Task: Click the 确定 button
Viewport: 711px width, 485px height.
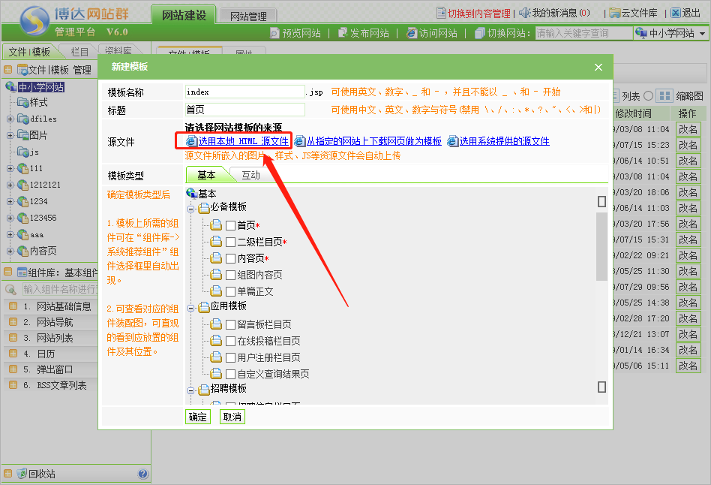Action: pos(198,417)
